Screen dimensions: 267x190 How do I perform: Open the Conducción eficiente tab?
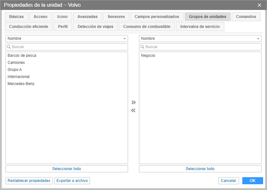pyautogui.click(x=29, y=27)
